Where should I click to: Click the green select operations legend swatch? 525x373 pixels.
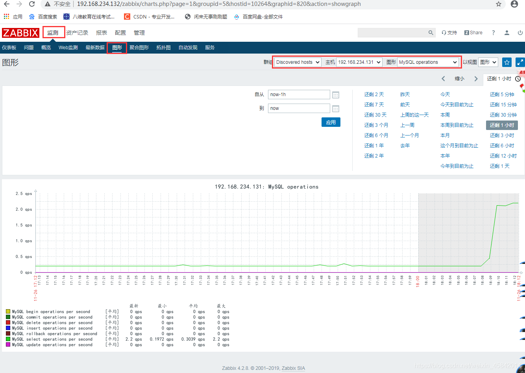tap(8, 339)
